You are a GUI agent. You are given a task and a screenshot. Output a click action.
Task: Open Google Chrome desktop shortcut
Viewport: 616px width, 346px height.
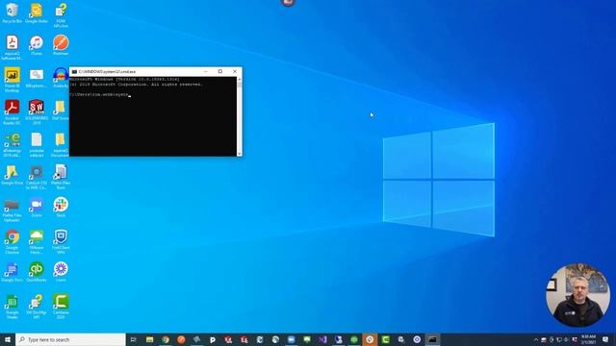coord(13,241)
